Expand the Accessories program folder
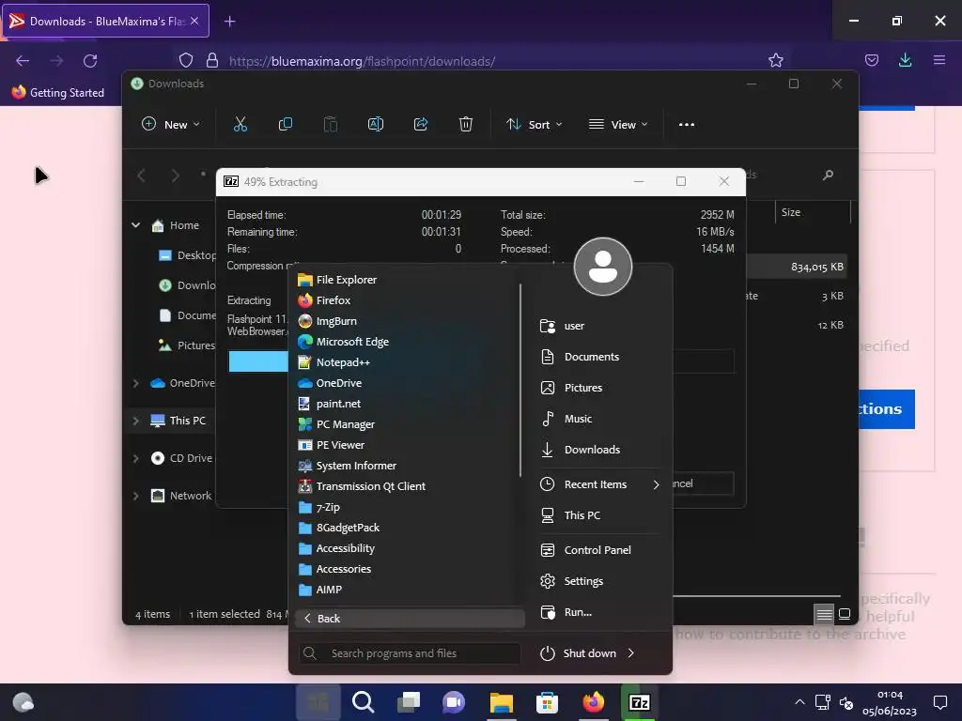Screen dimensions: 962x721 [334, 569]
